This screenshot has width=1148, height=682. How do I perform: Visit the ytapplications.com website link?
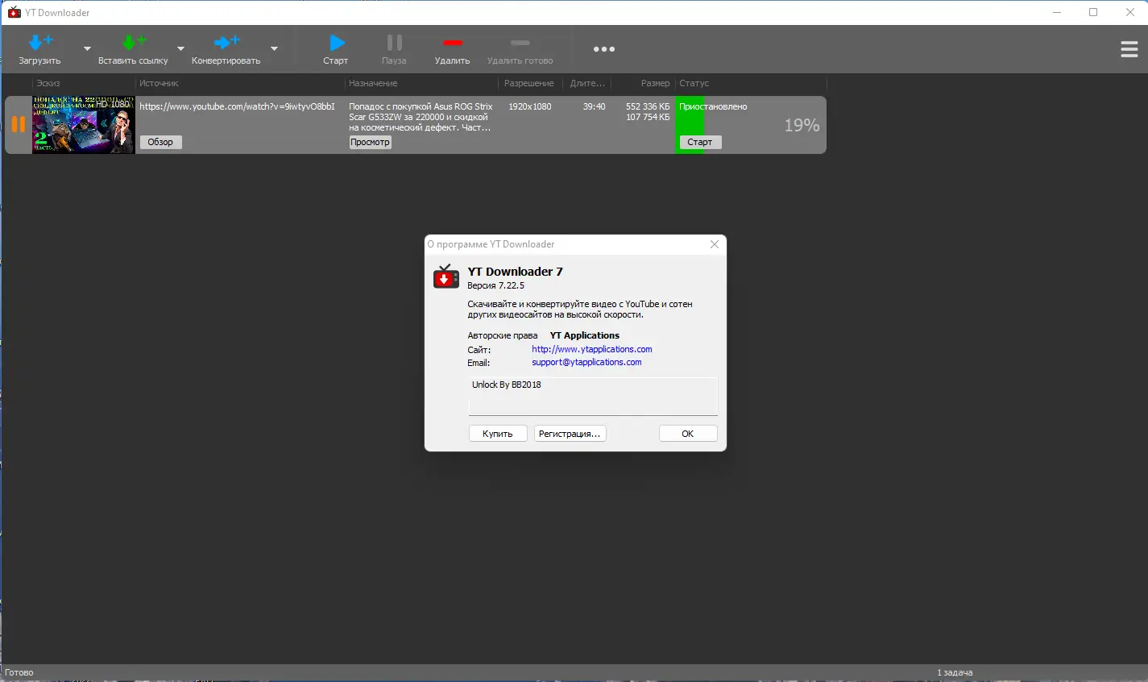[x=591, y=348]
